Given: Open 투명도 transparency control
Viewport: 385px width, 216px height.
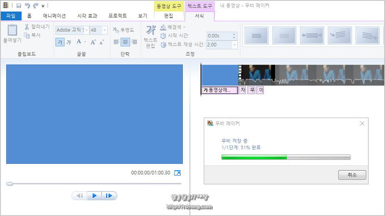Looking at the screenshot, I should pyautogui.click(x=123, y=30).
